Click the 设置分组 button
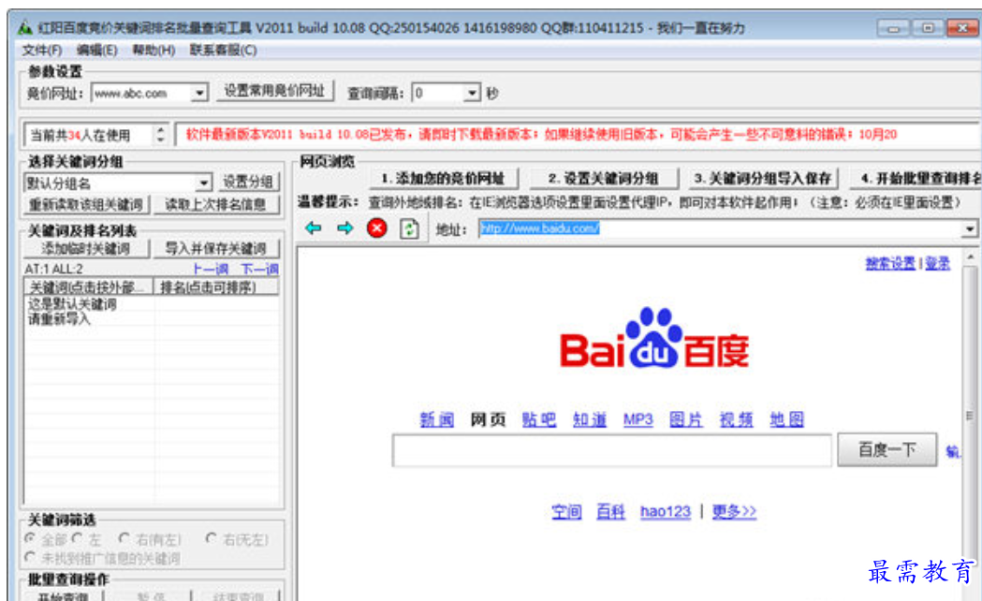 coord(248,183)
